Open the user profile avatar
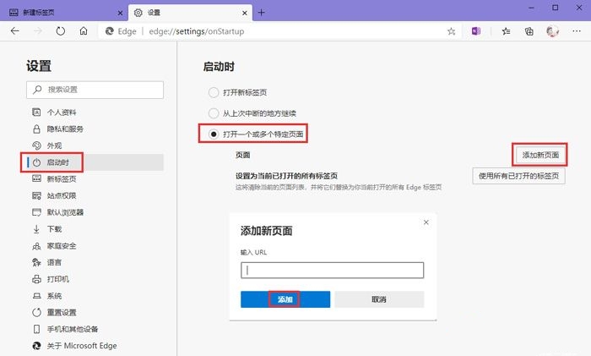This screenshot has width=591, height=356. point(552,31)
